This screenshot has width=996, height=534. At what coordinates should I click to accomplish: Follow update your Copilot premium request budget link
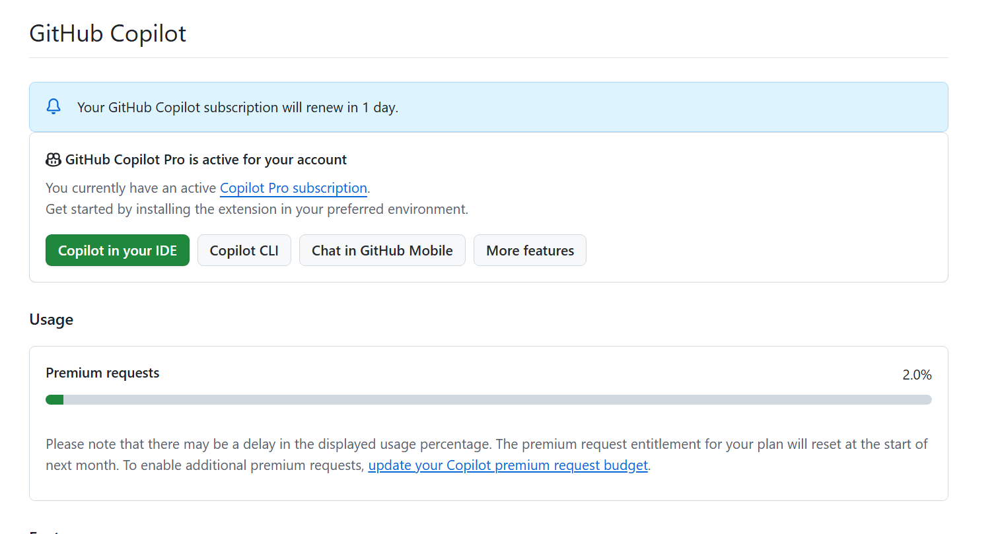coord(508,465)
